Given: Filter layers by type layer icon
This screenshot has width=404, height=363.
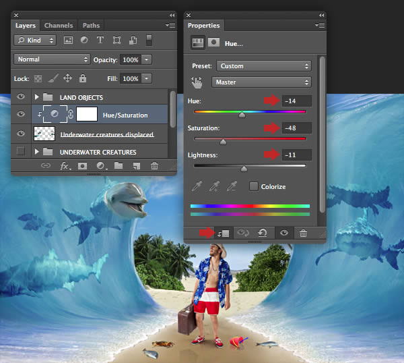Looking at the screenshot, I should point(100,40).
